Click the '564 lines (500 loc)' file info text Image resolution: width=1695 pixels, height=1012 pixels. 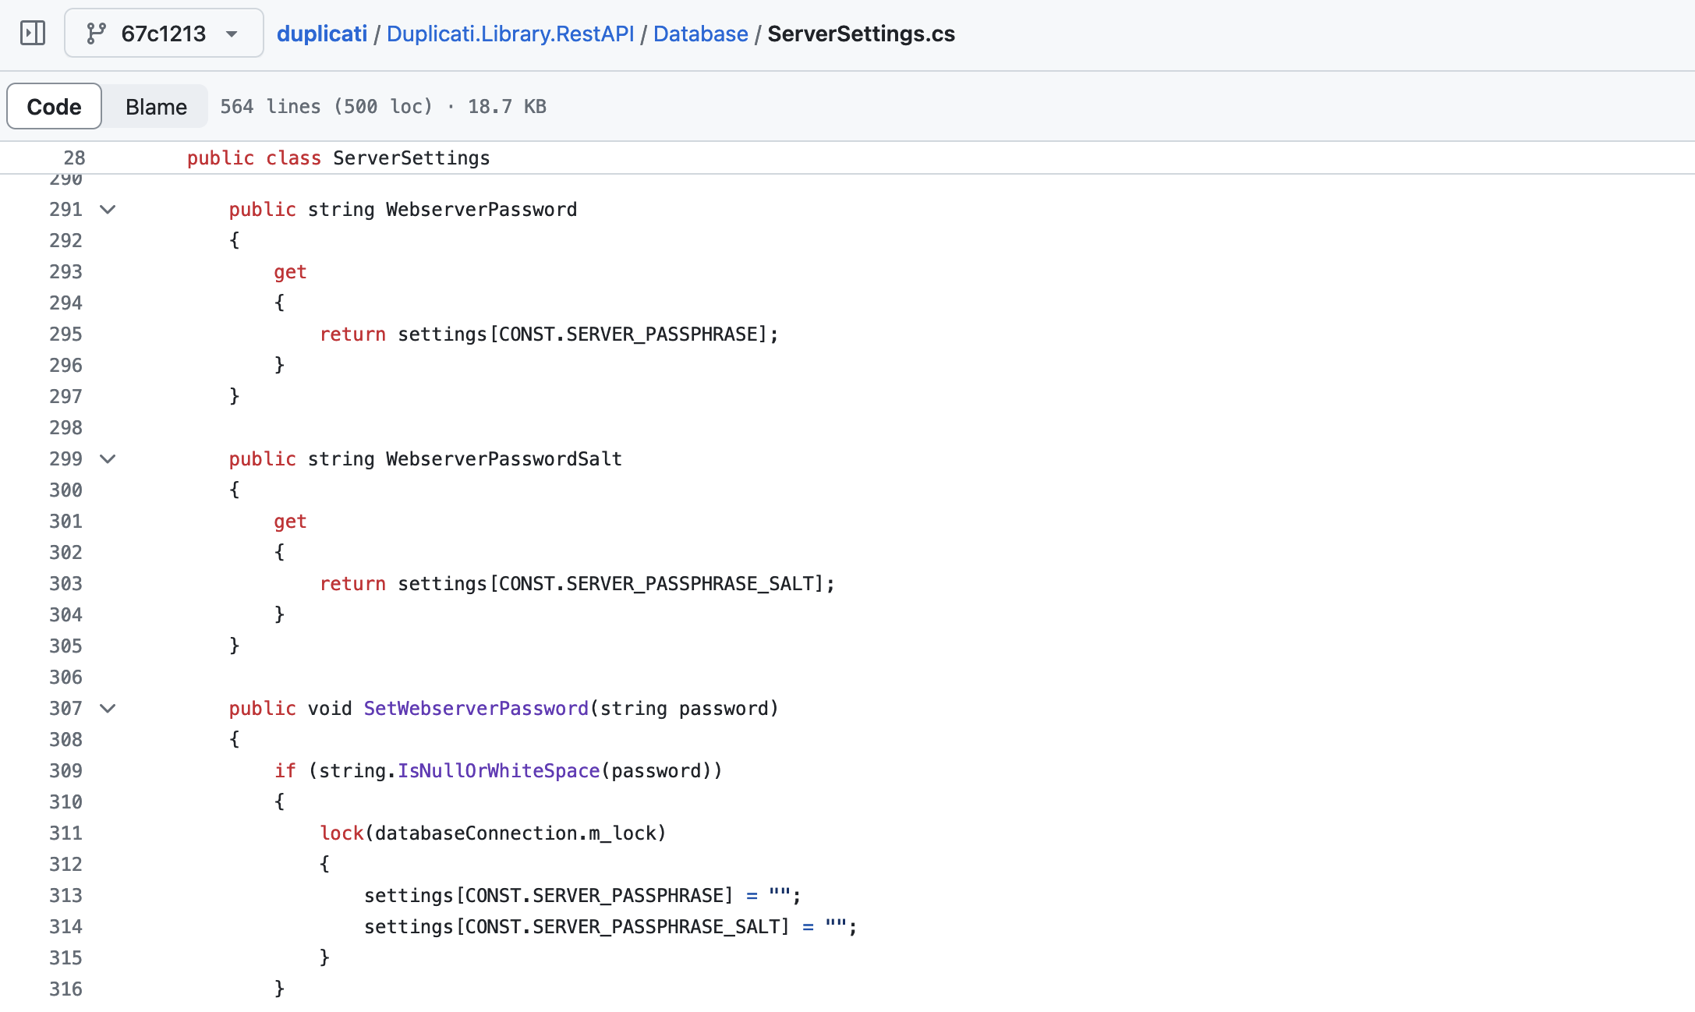(326, 106)
